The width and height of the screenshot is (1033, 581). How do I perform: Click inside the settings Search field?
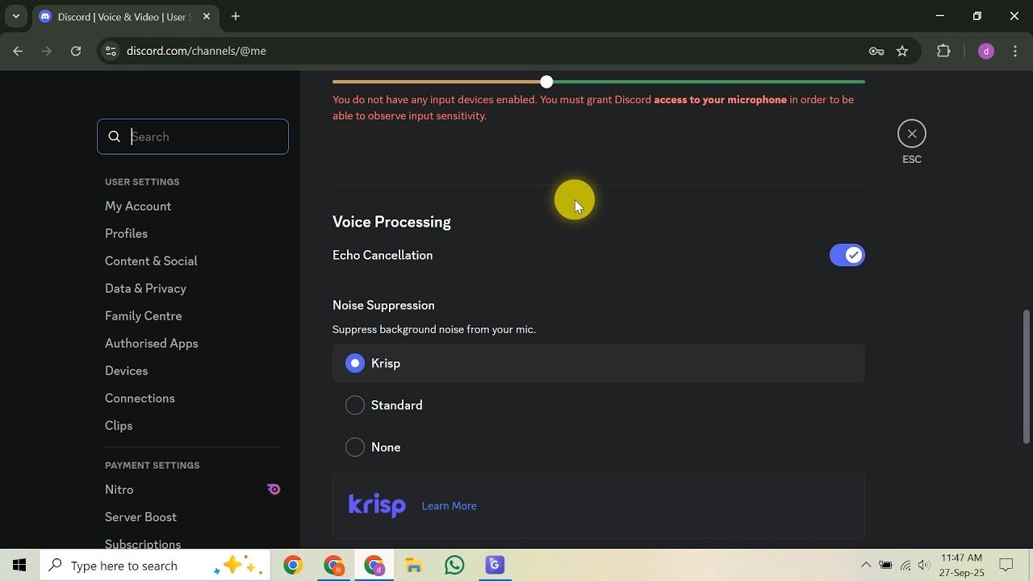tap(193, 136)
